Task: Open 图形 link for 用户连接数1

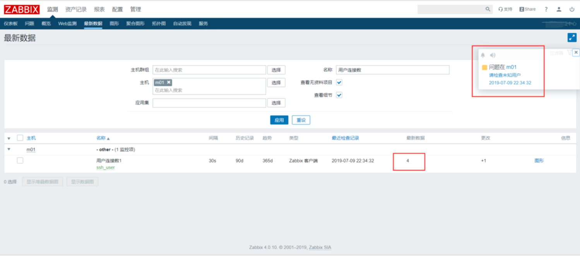Action: point(539,160)
